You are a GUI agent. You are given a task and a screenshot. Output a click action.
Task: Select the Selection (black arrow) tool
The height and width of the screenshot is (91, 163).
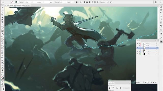pyautogui.click(x=2, y=8)
